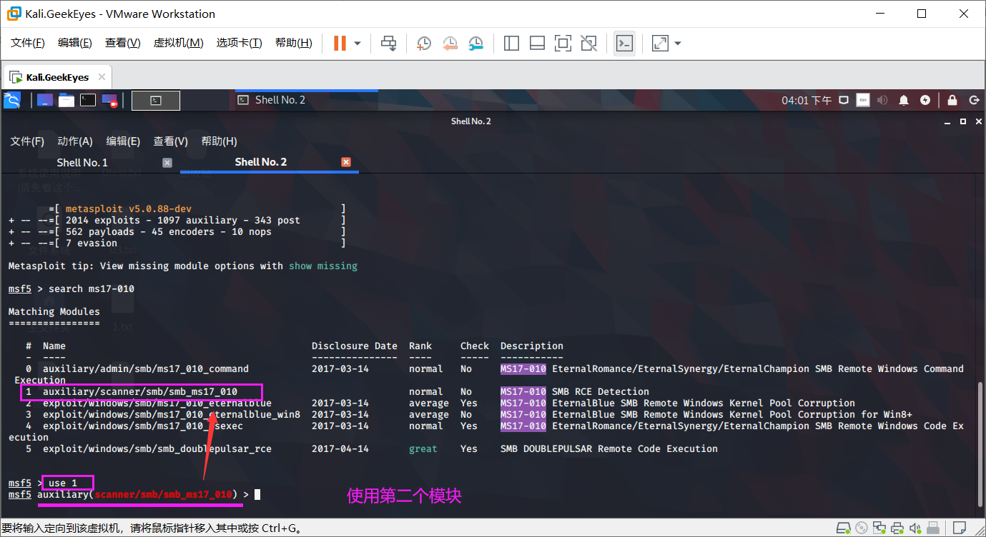Viewport: 986px width, 537px height.
Task: Close the Shell No. 2 tab
Action: [x=346, y=162]
